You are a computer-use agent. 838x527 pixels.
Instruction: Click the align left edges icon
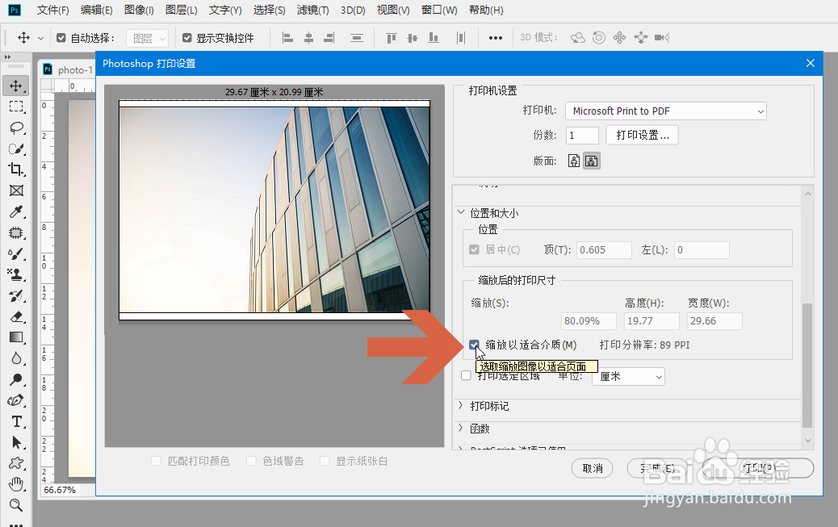287,38
